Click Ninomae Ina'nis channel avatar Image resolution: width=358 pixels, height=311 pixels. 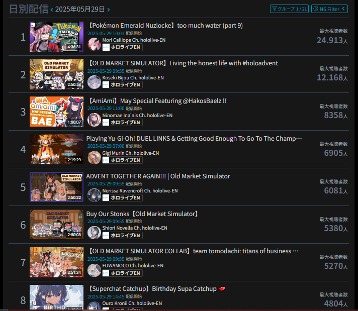[x=94, y=120]
